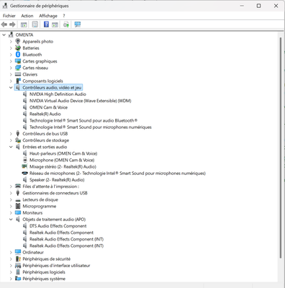Click the show/hide console tree toolbar icon
The image size is (285, 288).
pos(24,24)
